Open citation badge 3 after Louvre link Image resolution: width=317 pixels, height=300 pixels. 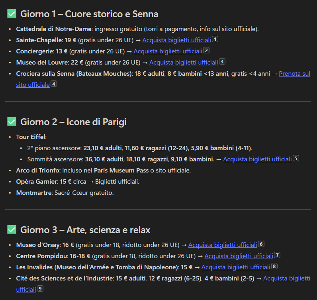(222, 61)
